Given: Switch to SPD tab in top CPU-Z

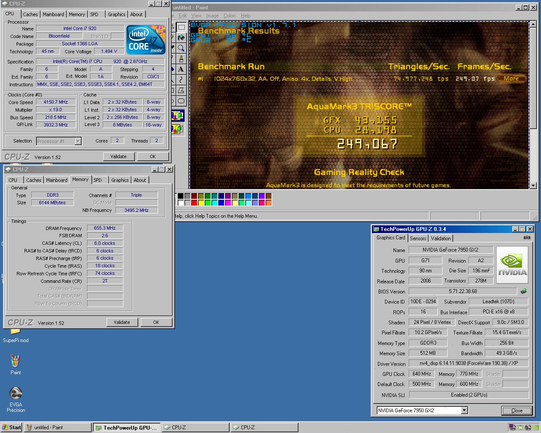Looking at the screenshot, I should click(x=94, y=14).
